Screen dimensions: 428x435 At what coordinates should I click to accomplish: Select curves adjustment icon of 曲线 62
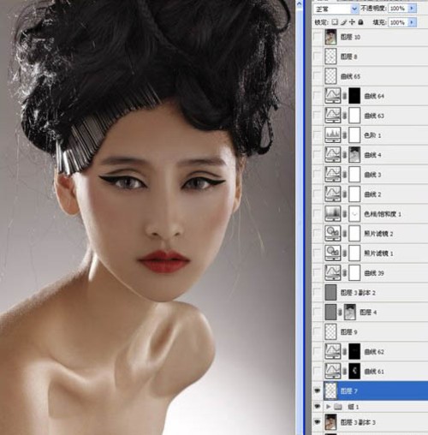pyautogui.click(x=333, y=352)
